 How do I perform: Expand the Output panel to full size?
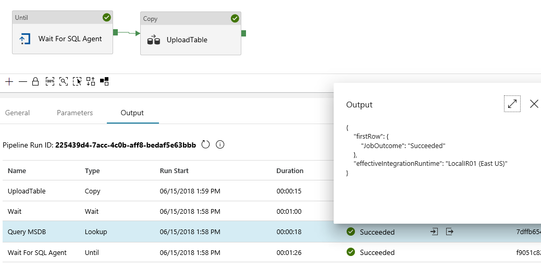coord(512,104)
